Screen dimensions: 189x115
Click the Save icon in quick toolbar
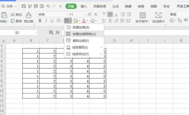23,6
